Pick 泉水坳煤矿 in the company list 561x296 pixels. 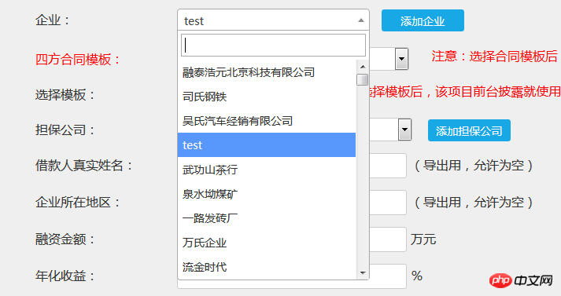tap(267, 193)
